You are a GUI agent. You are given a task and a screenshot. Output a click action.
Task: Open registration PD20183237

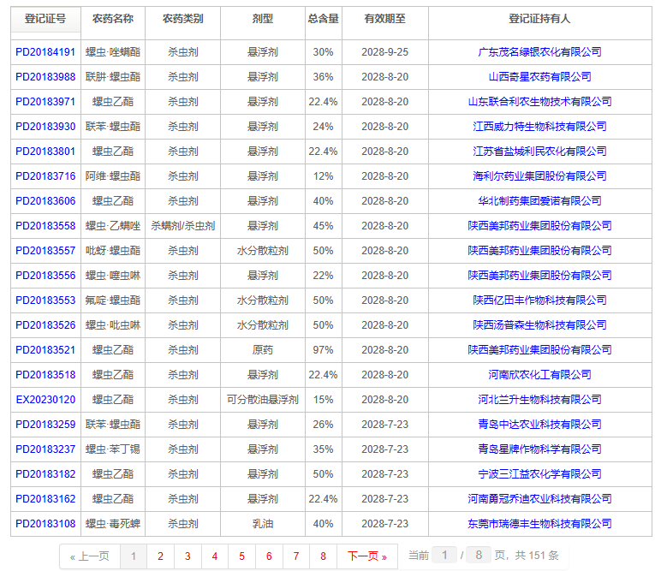point(45,449)
